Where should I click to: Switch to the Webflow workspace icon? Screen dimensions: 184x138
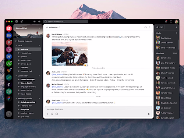pos(9,56)
